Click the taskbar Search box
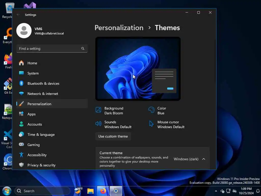This screenshot has width=261, height=196. pos(42,191)
